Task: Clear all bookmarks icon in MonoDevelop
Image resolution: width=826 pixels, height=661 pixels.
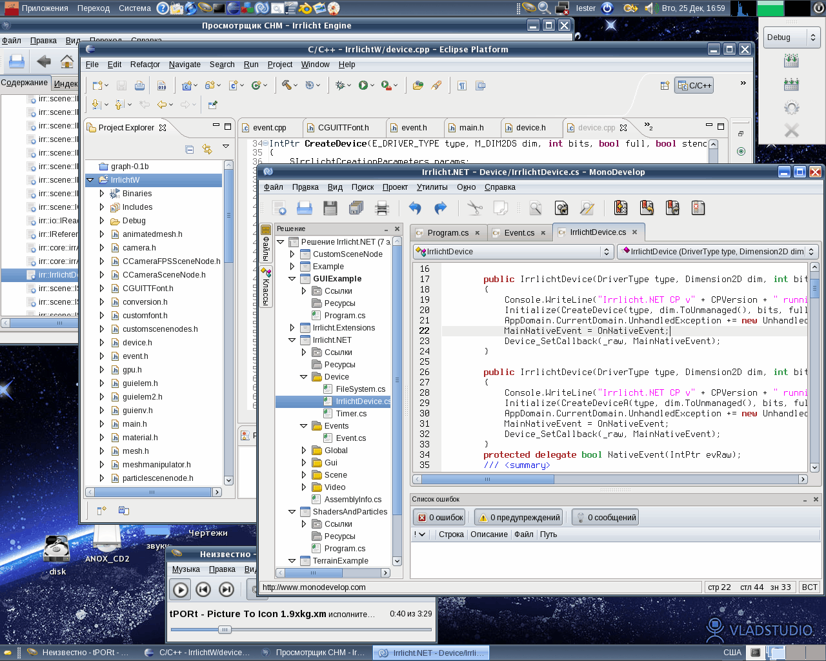Action: click(698, 208)
